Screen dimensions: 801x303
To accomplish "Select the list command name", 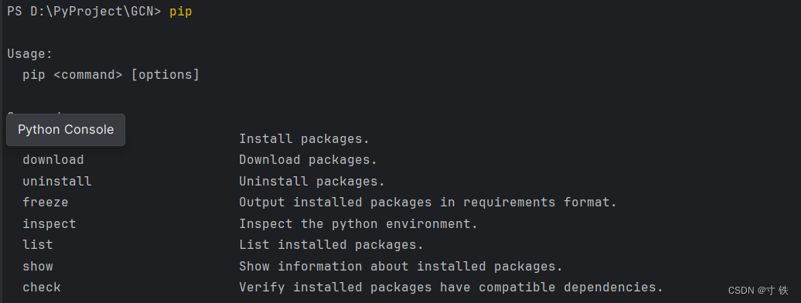I will tap(38, 245).
